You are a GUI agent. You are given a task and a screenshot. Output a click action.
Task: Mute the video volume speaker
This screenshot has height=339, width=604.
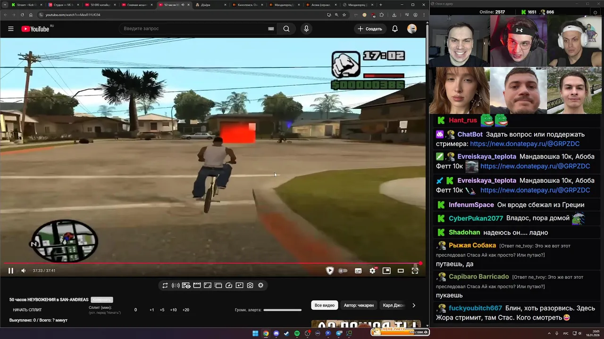coord(24,271)
